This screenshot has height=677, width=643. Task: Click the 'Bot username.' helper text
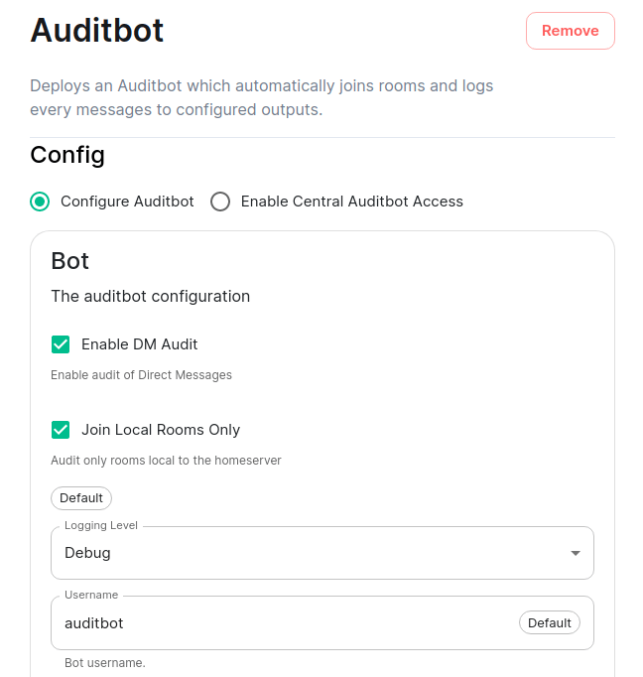click(x=105, y=662)
